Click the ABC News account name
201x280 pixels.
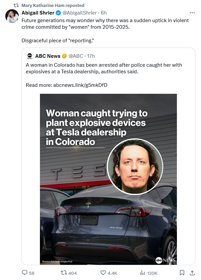point(48,56)
